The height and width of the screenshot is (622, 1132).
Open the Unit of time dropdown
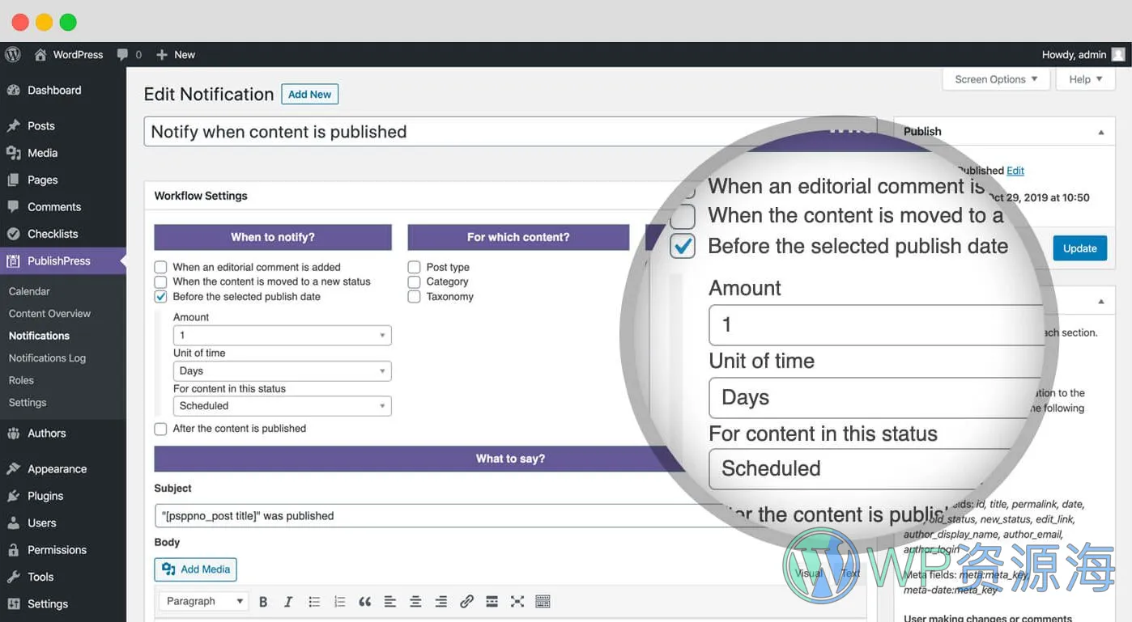coord(282,371)
